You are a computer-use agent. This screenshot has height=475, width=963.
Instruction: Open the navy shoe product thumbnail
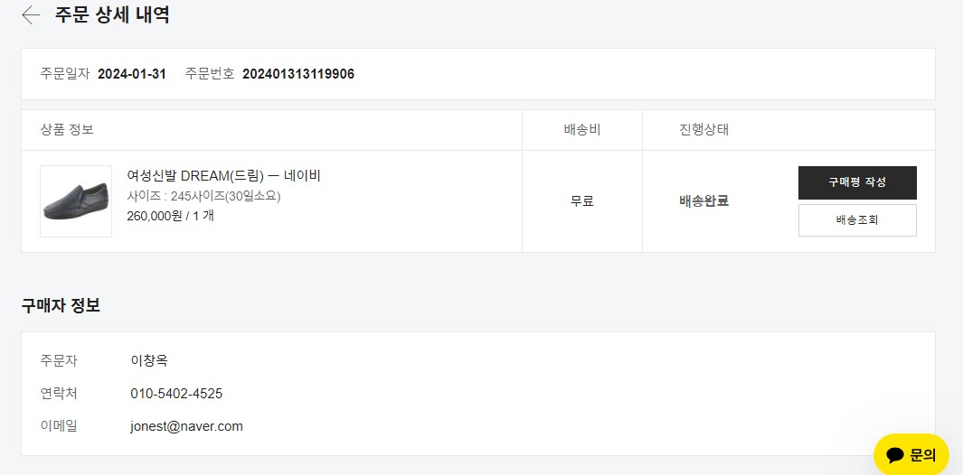click(76, 201)
